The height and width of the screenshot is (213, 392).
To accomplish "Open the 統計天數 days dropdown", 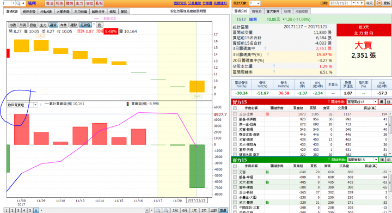I will coord(255,3).
